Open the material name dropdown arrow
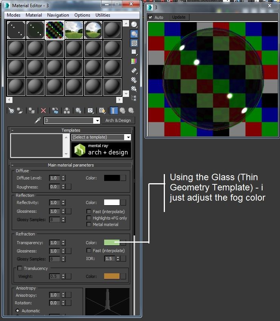Viewport: 280px width, 321px height. [97, 121]
